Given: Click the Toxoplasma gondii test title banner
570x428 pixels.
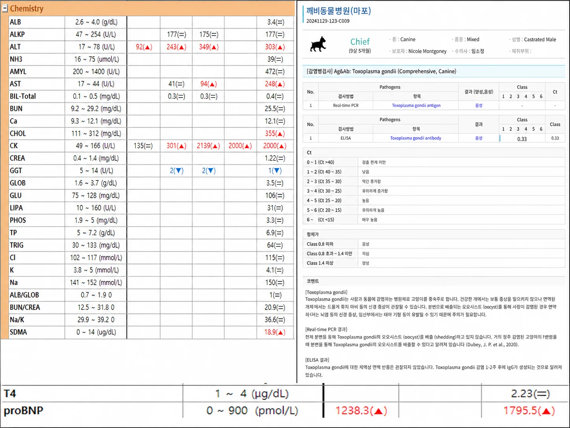Looking at the screenshot, I should click(x=434, y=71).
